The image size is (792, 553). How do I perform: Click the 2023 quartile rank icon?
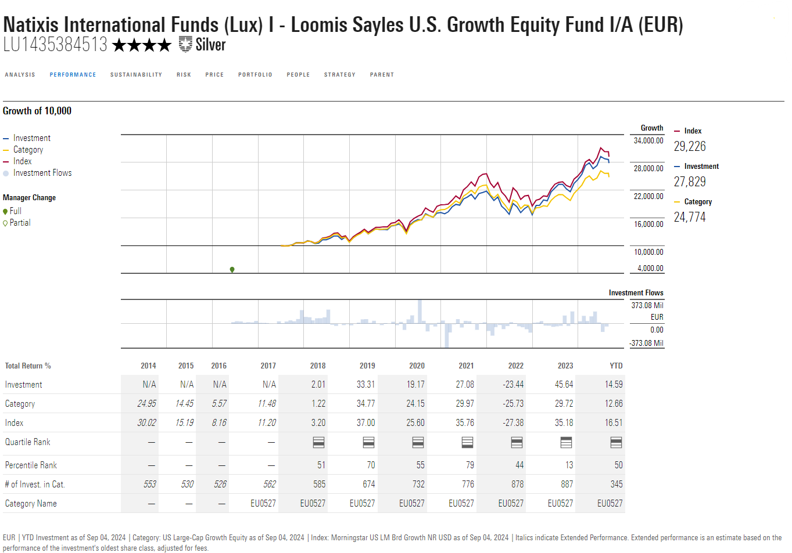(x=566, y=443)
